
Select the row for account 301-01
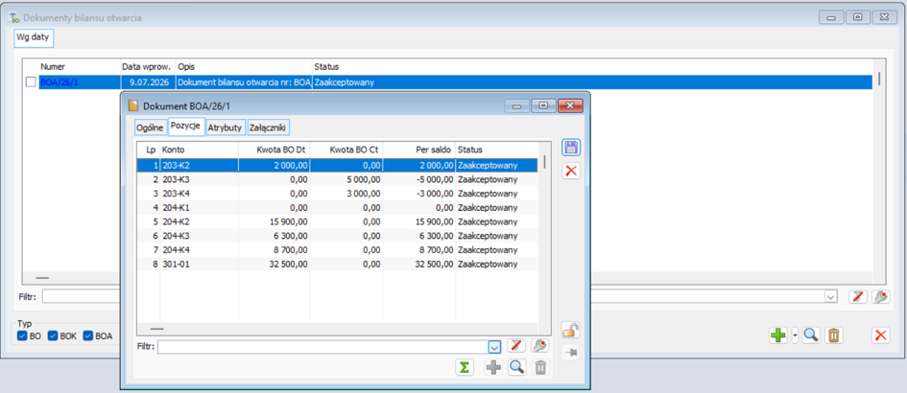[x=337, y=264]
